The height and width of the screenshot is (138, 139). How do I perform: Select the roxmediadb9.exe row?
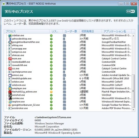pos(68,62)
